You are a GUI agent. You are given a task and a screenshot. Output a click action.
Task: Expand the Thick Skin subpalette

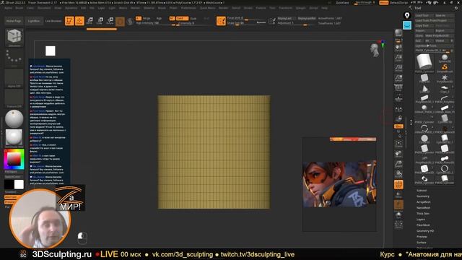click(x=423, y=214)
